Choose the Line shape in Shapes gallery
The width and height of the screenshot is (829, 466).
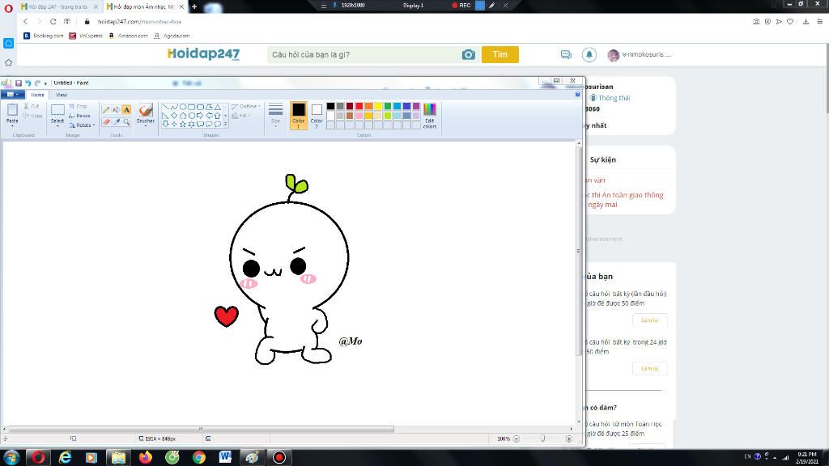click(165, 107)
